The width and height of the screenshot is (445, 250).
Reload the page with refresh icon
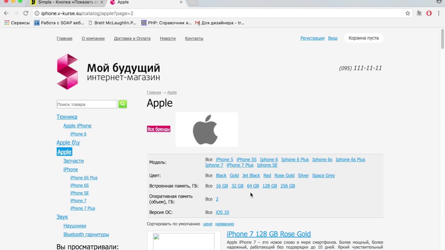[x=26, y=13]
